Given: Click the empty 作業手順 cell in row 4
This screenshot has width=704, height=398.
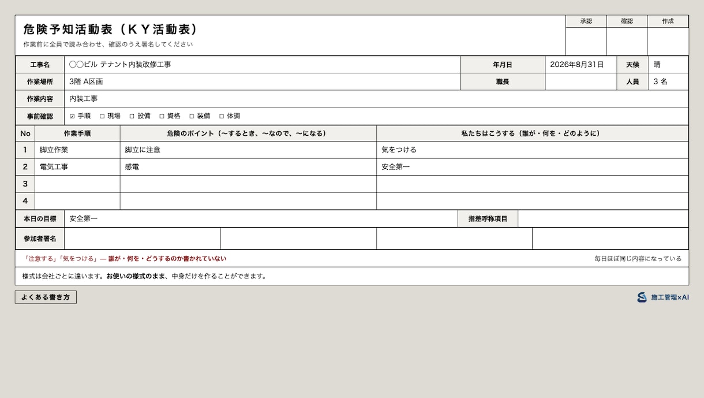Looking at the screenshot, I should 77,201.
